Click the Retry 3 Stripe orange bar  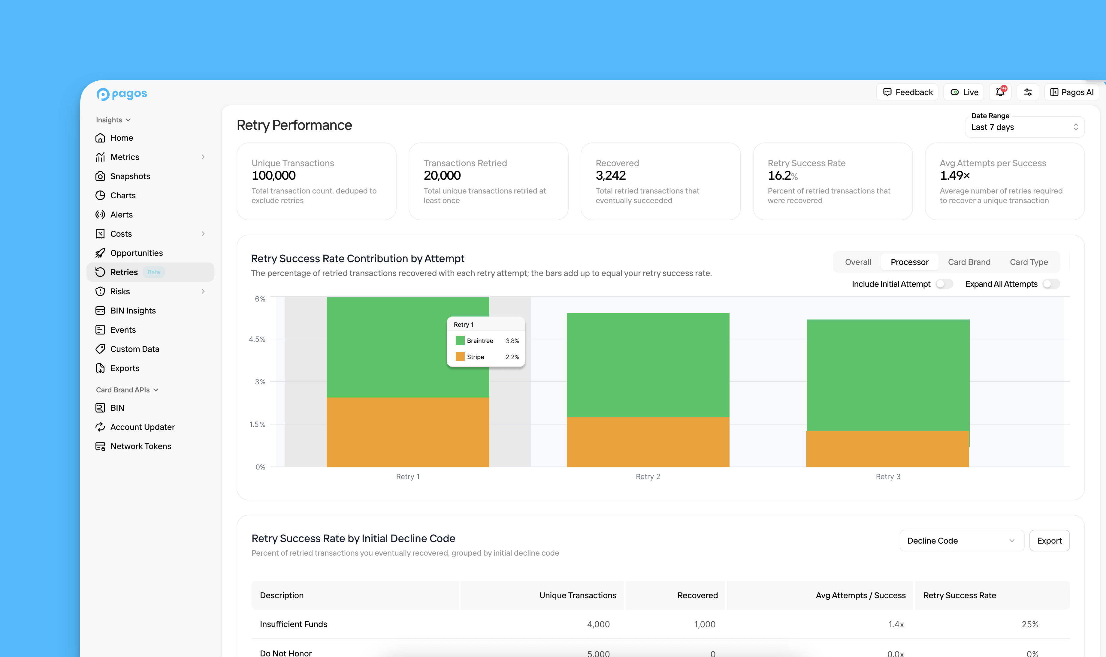(x=887, y=449)
